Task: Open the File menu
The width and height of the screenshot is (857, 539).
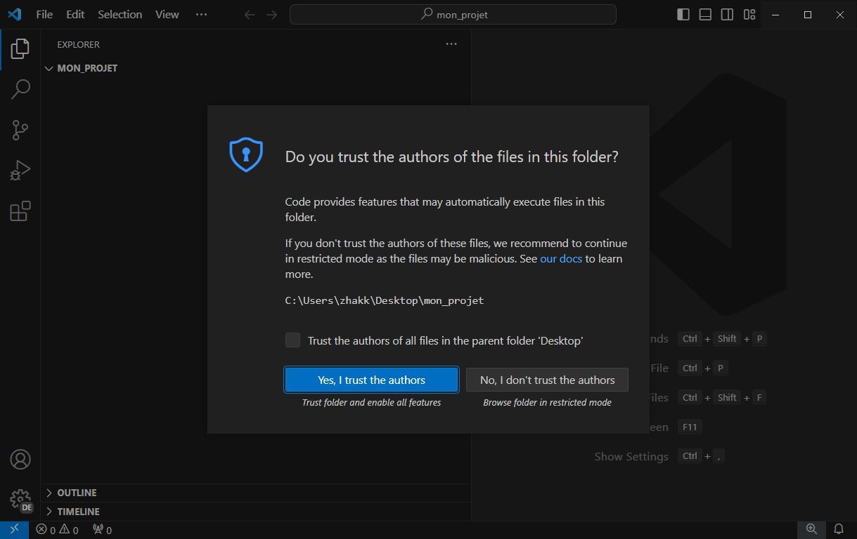Action: tap(44, 14)
